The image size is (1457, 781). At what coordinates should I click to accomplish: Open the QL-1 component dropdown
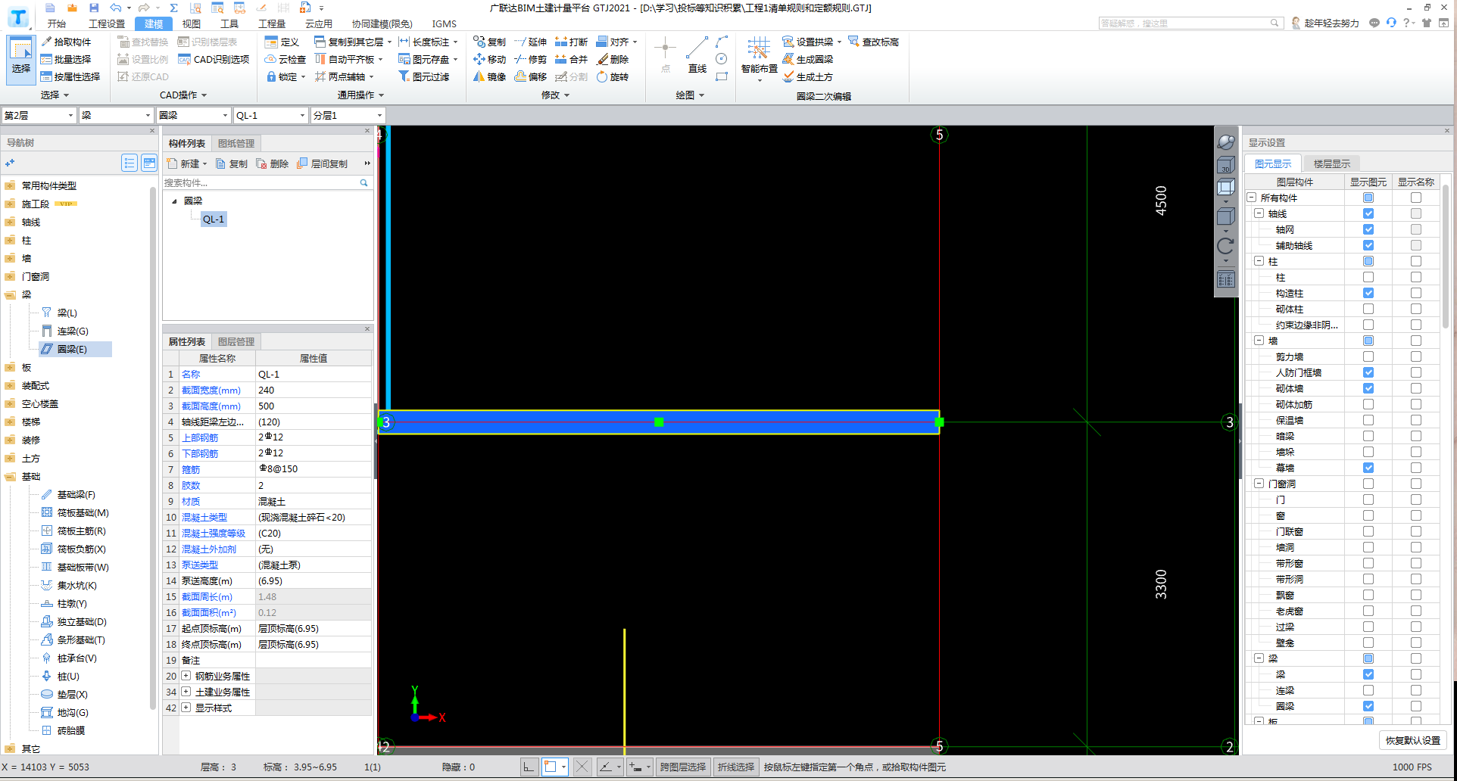tap(270, 115)
